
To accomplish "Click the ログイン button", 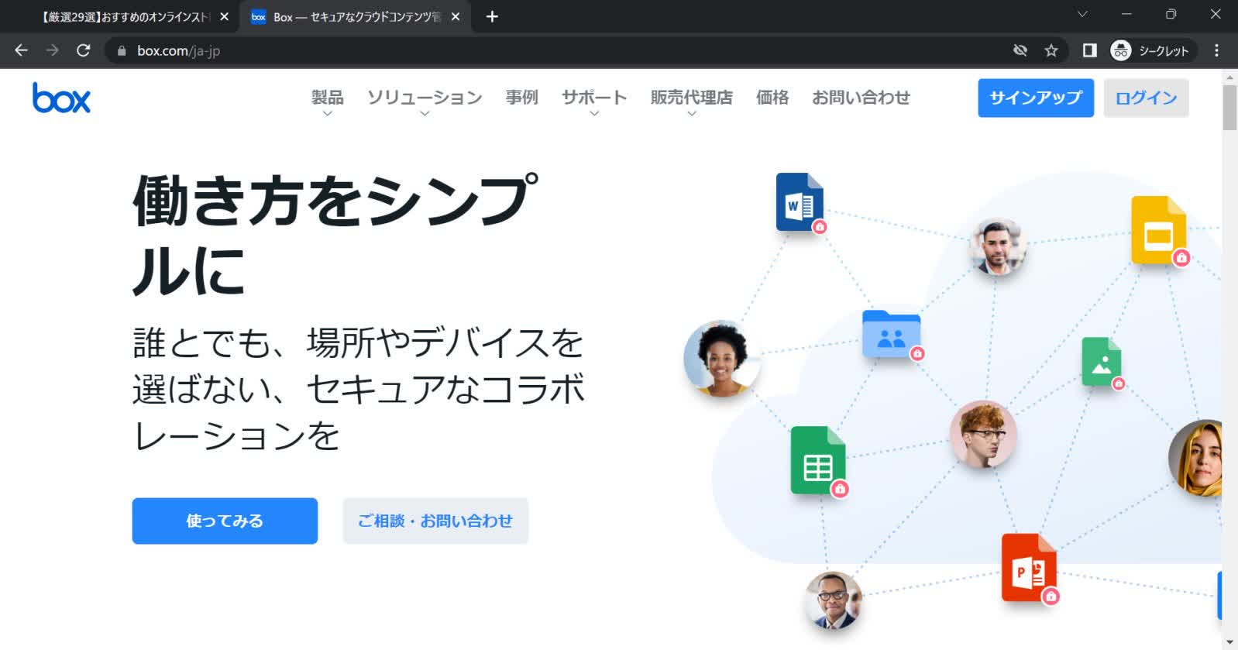I will [x=1146, y=98].
